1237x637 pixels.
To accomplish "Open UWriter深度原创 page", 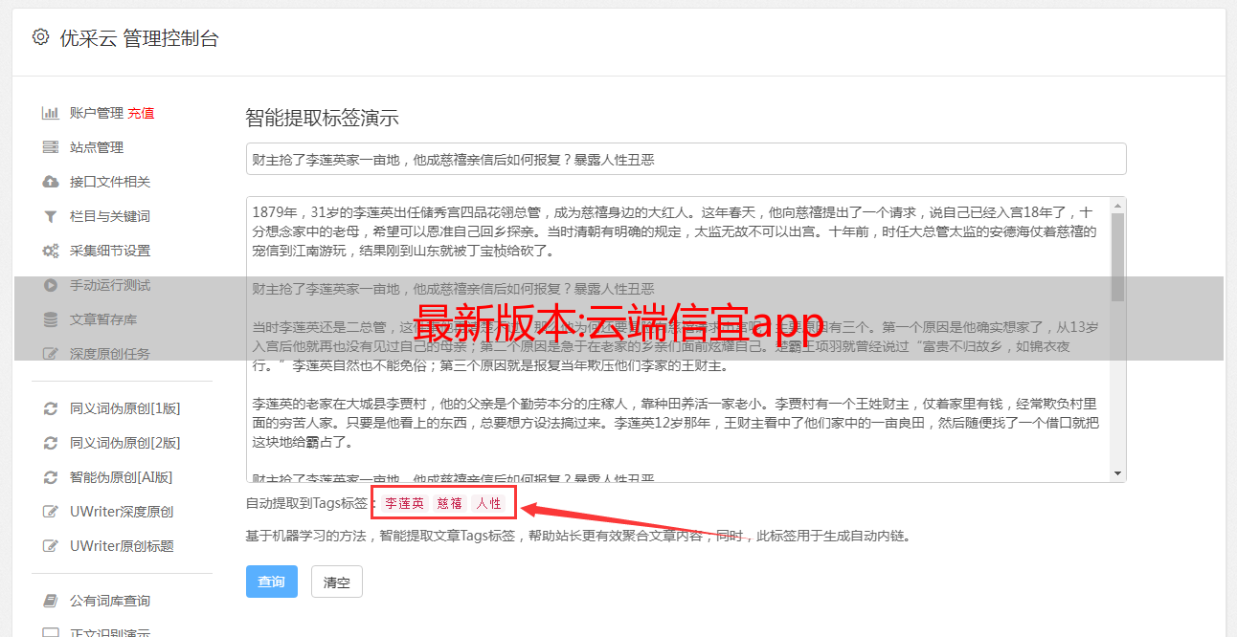I will coord(122,512).
